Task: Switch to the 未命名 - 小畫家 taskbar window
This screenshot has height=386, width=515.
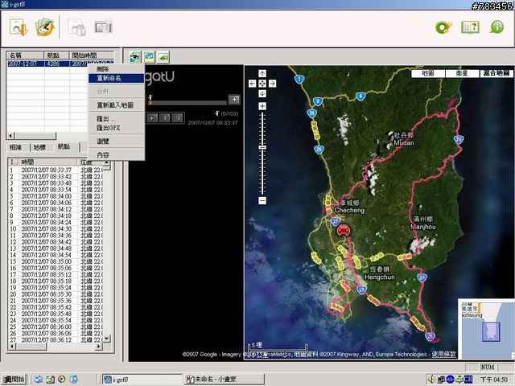Action: click(x=225, y=380)
